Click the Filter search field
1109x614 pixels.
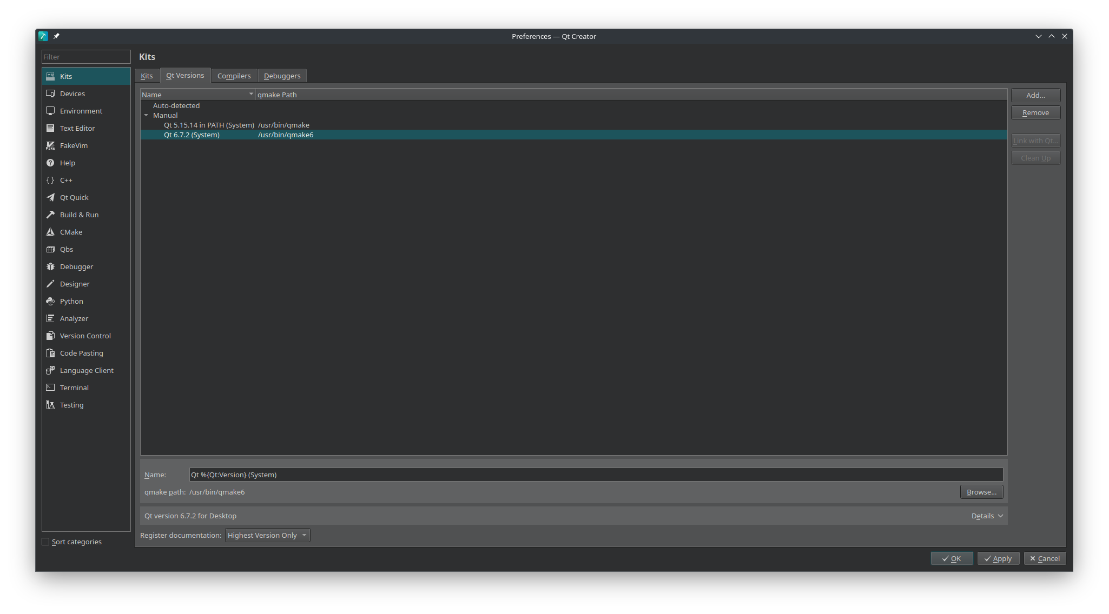(x=86, y=57)
